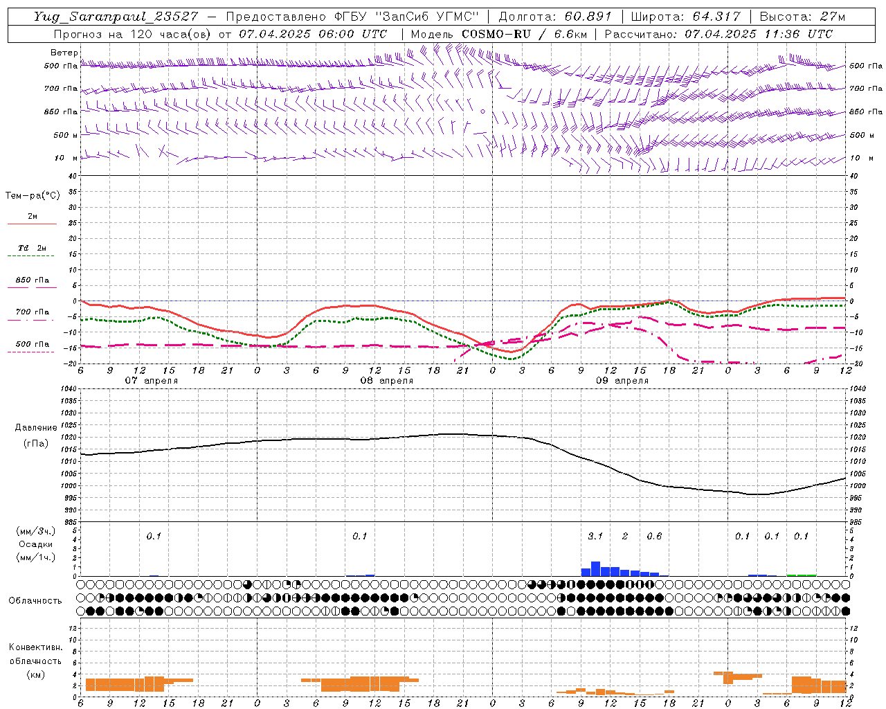Click the 09 апреля date label
The height and width of the screenshot is (709, 886).
(x=622, y=381)
